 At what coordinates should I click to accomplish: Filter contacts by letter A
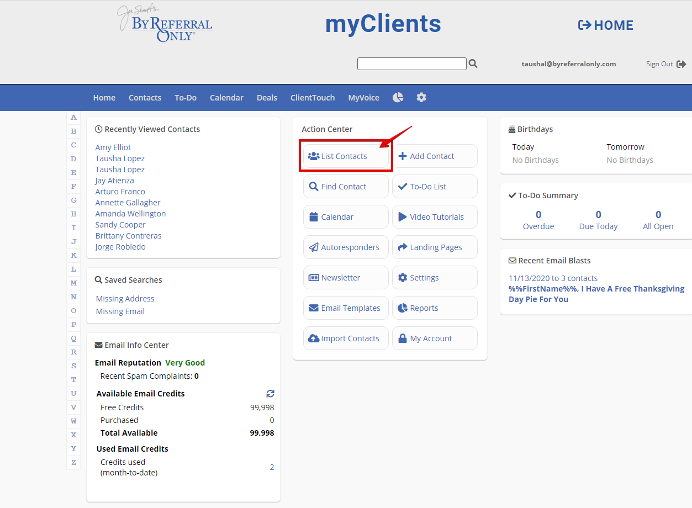click(x=73, y=118)
